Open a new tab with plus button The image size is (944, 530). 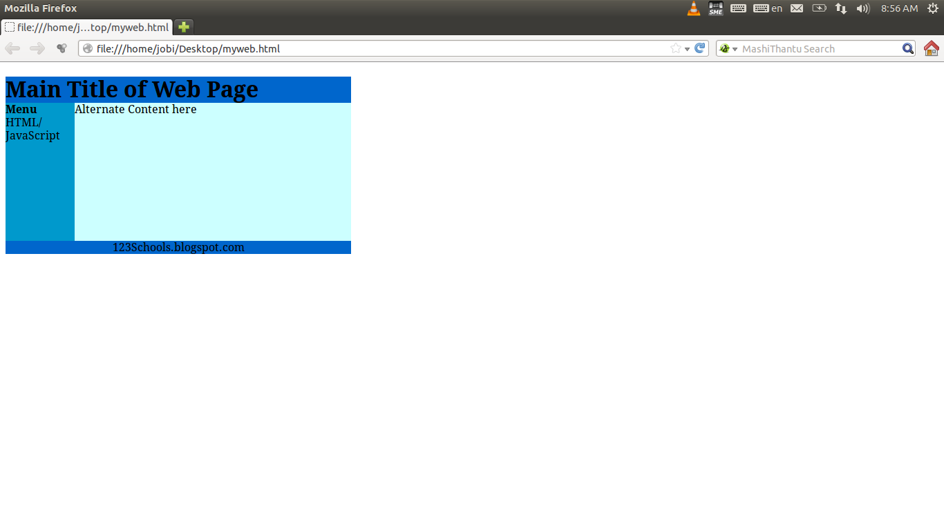tap(182, 28)
